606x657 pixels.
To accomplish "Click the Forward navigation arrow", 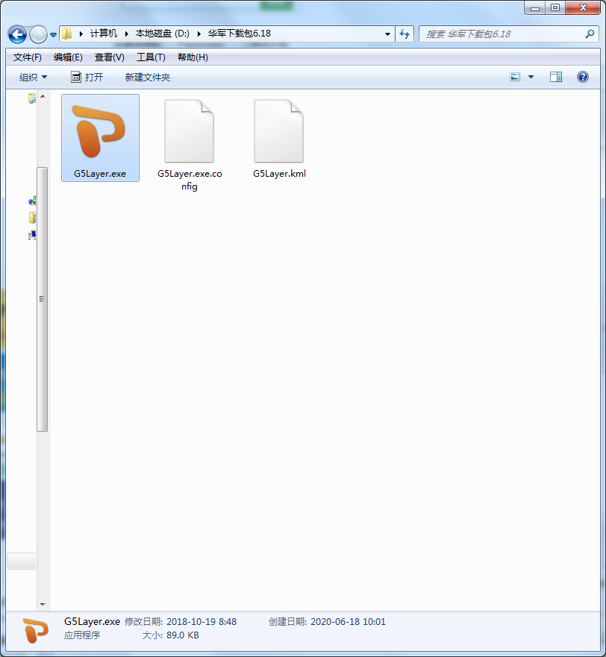I will pyautogui.click(x=39, y=34).
